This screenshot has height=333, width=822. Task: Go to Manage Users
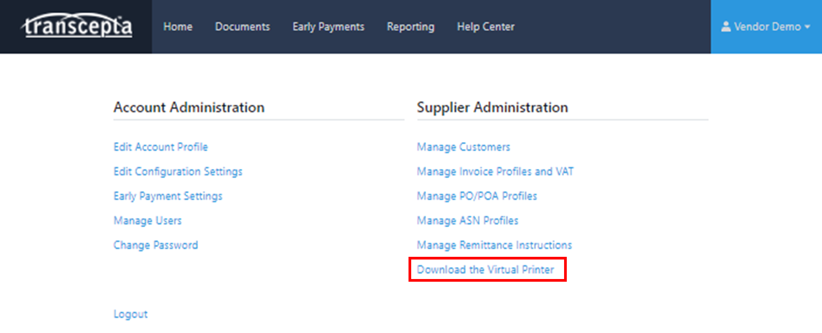(148, 220)
